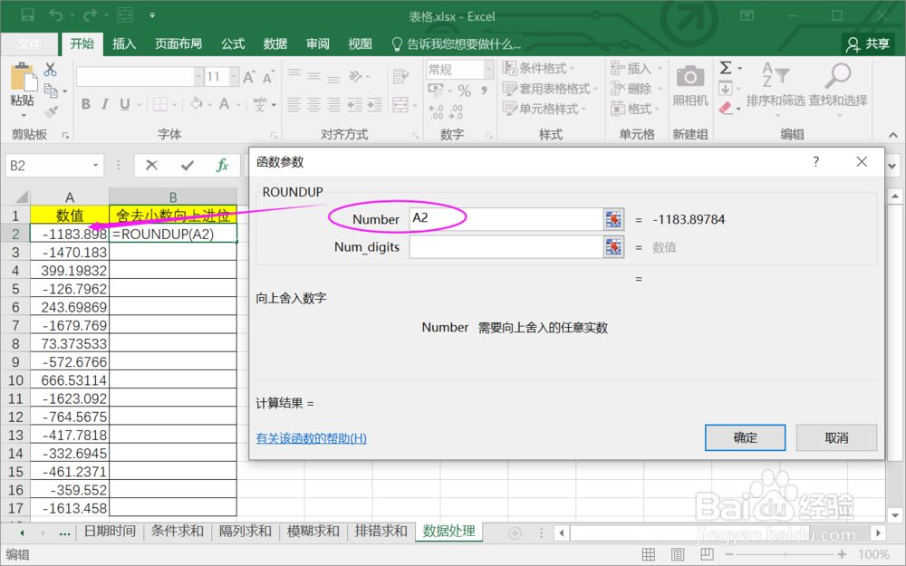
Task: Click the align right icon
Action: coord(333,104)
